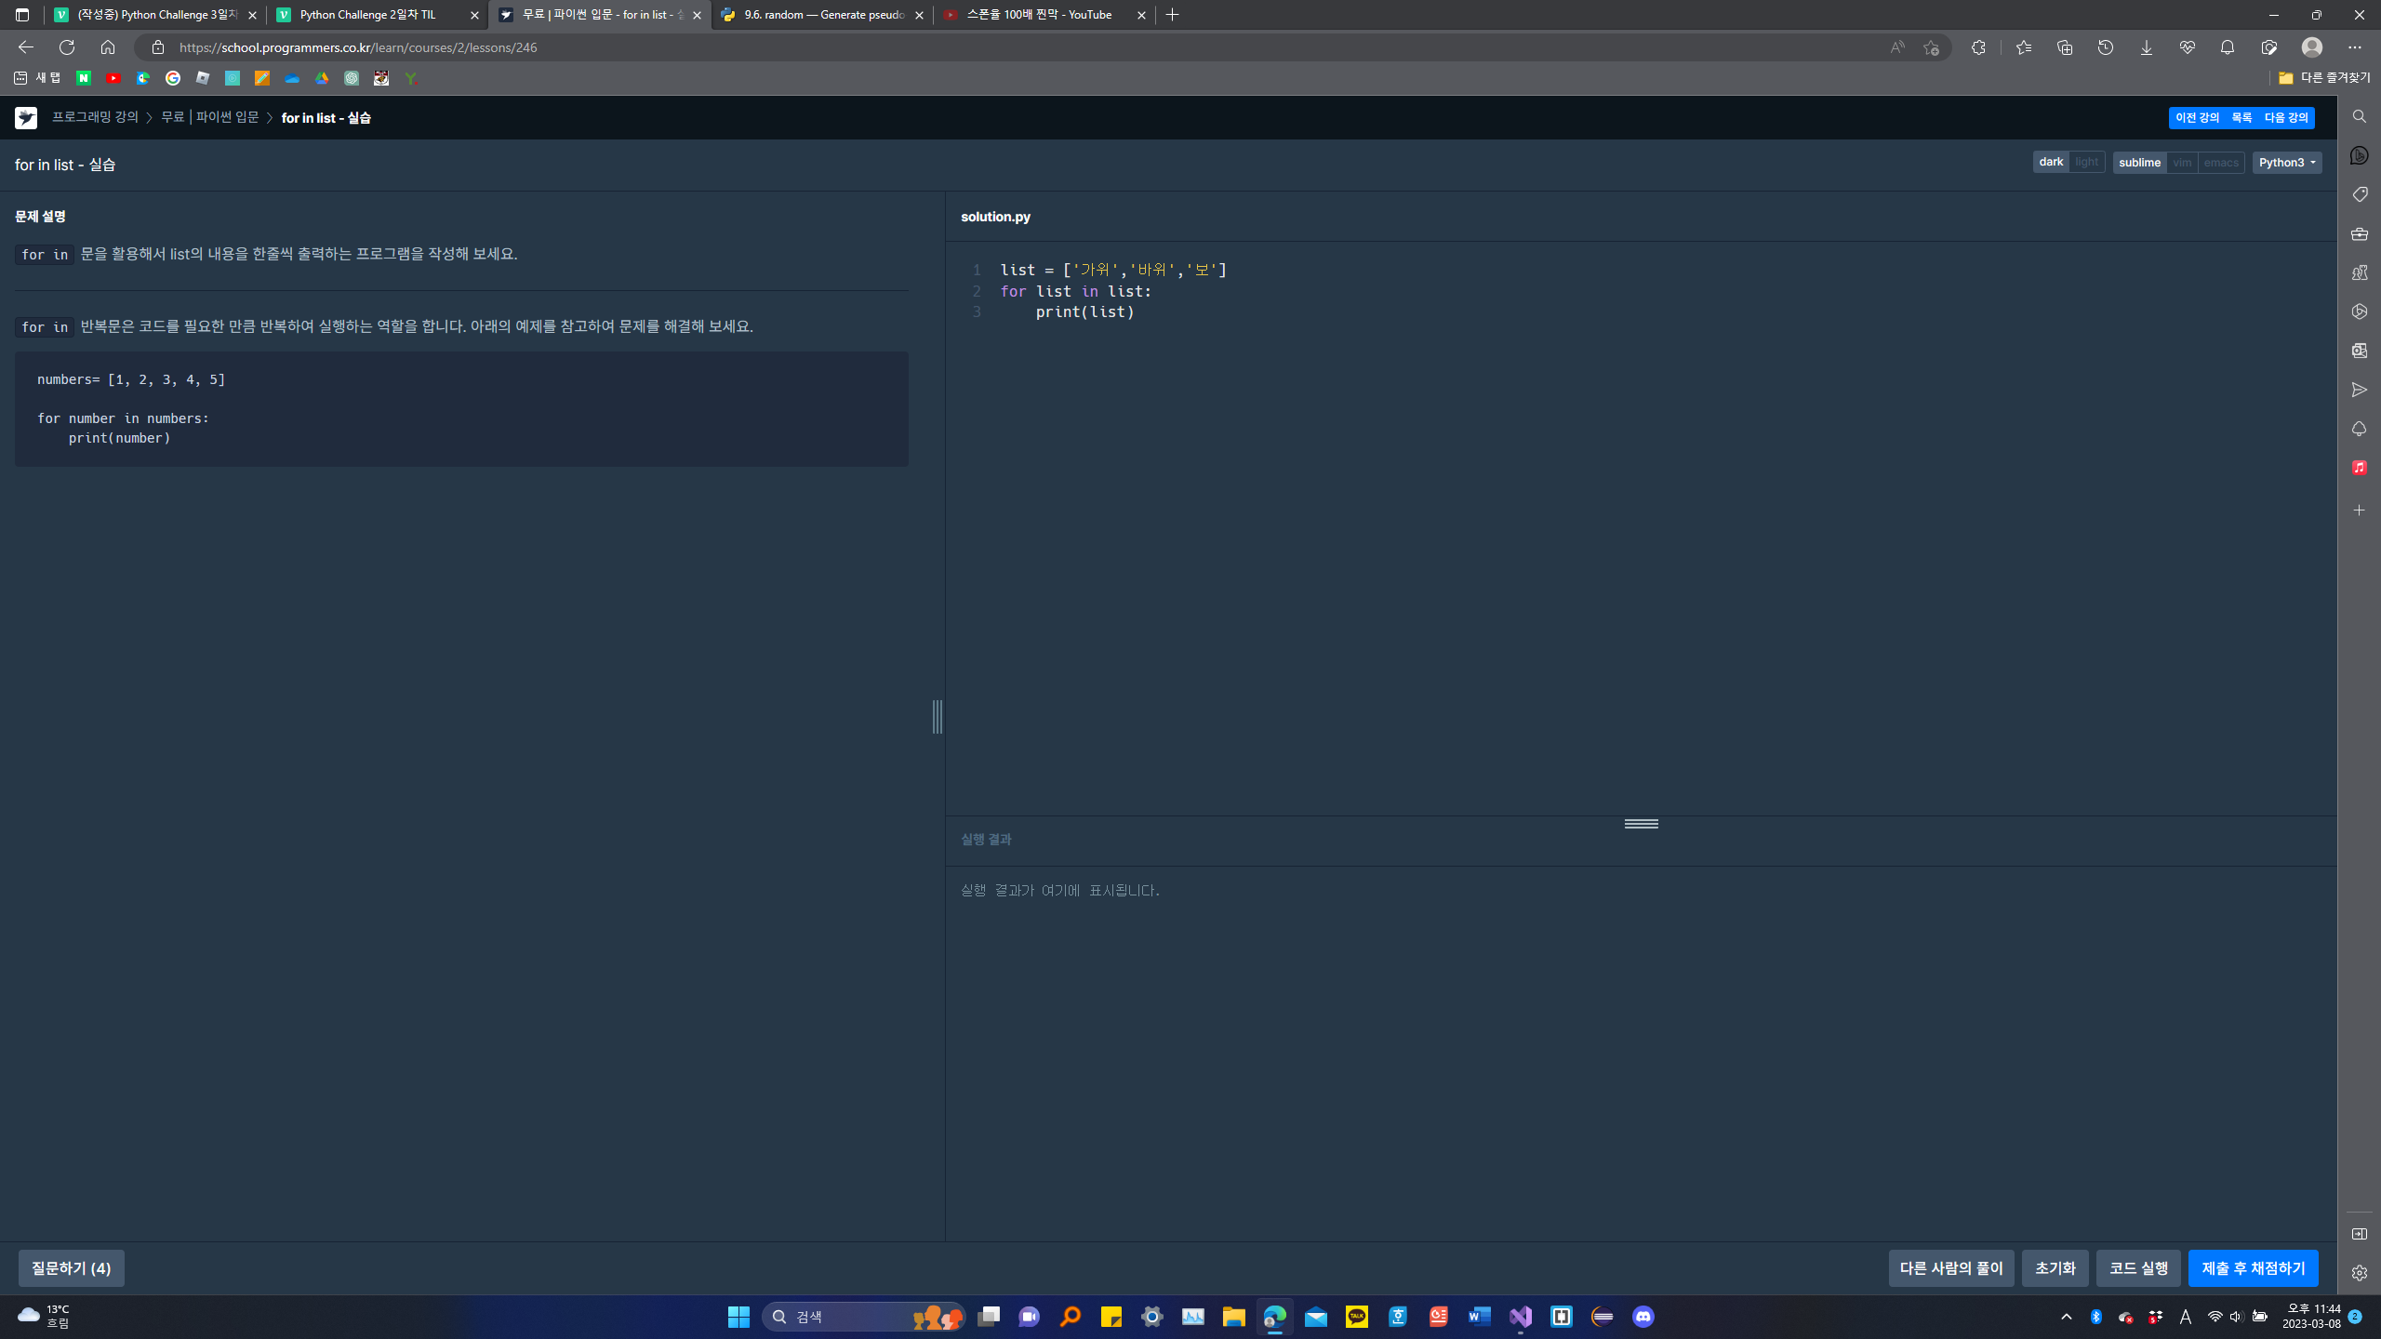Open Visual Studio Code from the taskbar
Viewport: 2381px width, 1339px height.
tap(1520, 1316)
